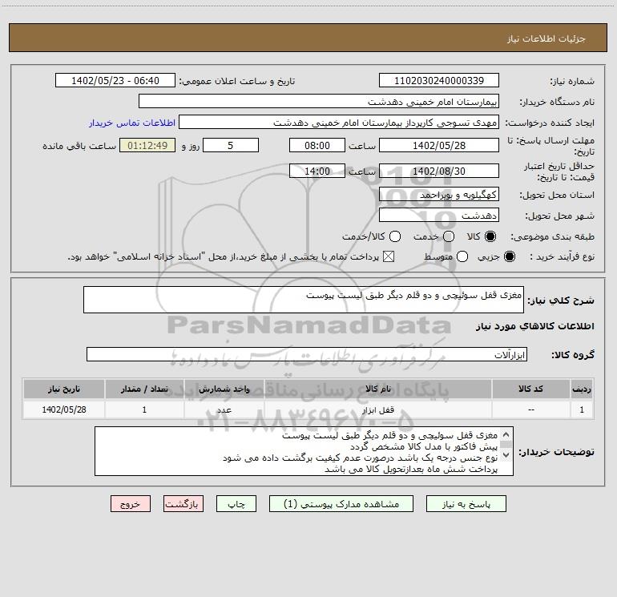Click the کد کالا column header
Image resolution: width=617 pixels, height=597 pixels.
pos(530,389)
